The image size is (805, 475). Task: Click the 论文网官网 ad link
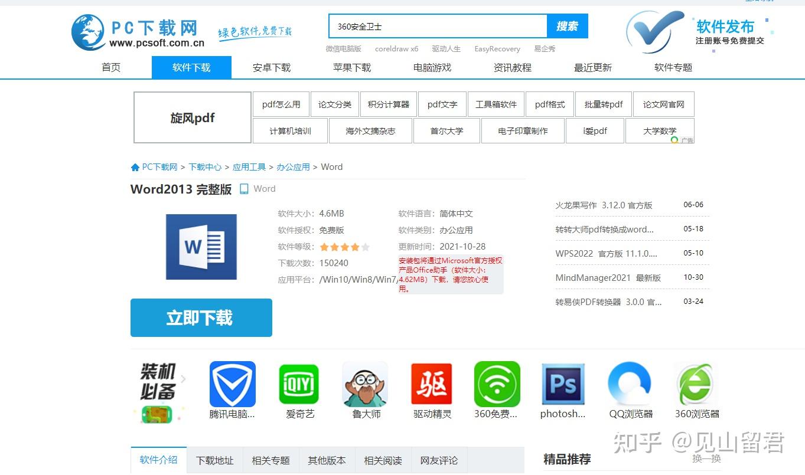[663, 104]
